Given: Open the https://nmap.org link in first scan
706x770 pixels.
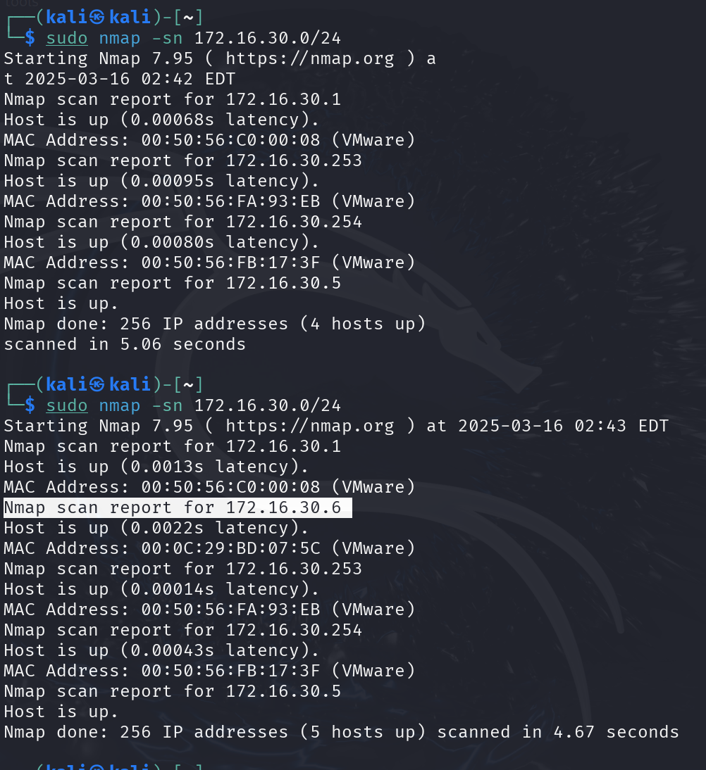Looking at the screenshot, I should click(310, 59).
